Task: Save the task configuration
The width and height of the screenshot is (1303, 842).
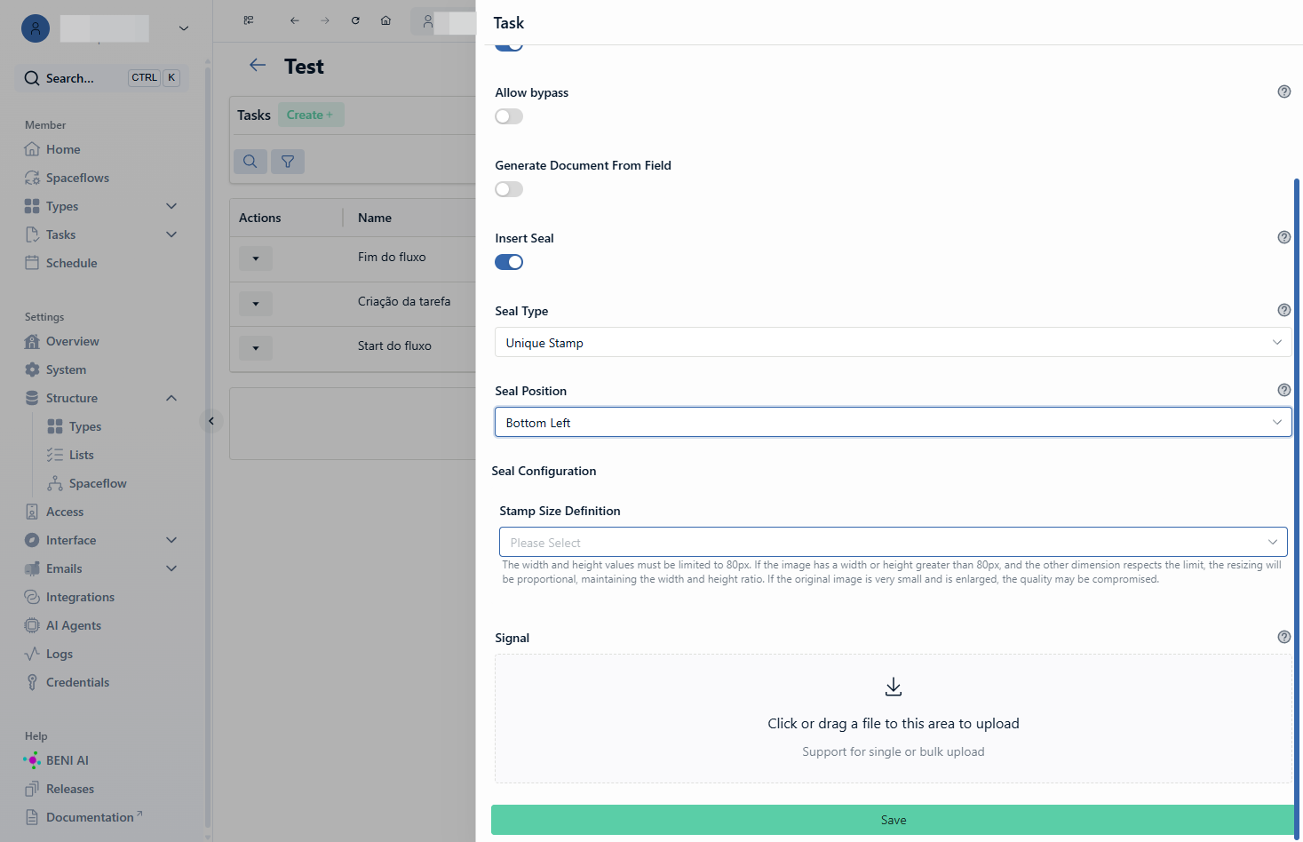Action: 894,820
